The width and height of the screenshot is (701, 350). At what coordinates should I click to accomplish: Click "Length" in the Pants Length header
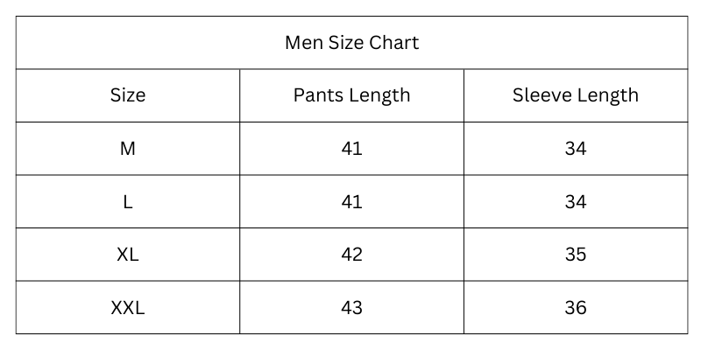(379, 95)
